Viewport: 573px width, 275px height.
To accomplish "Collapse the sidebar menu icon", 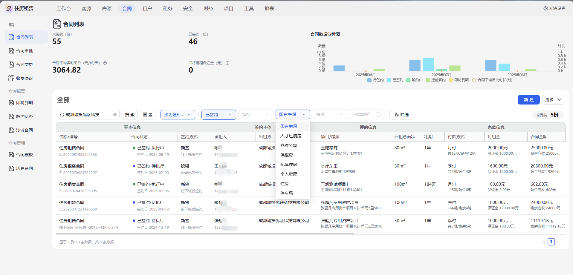I will pos(11,25).
